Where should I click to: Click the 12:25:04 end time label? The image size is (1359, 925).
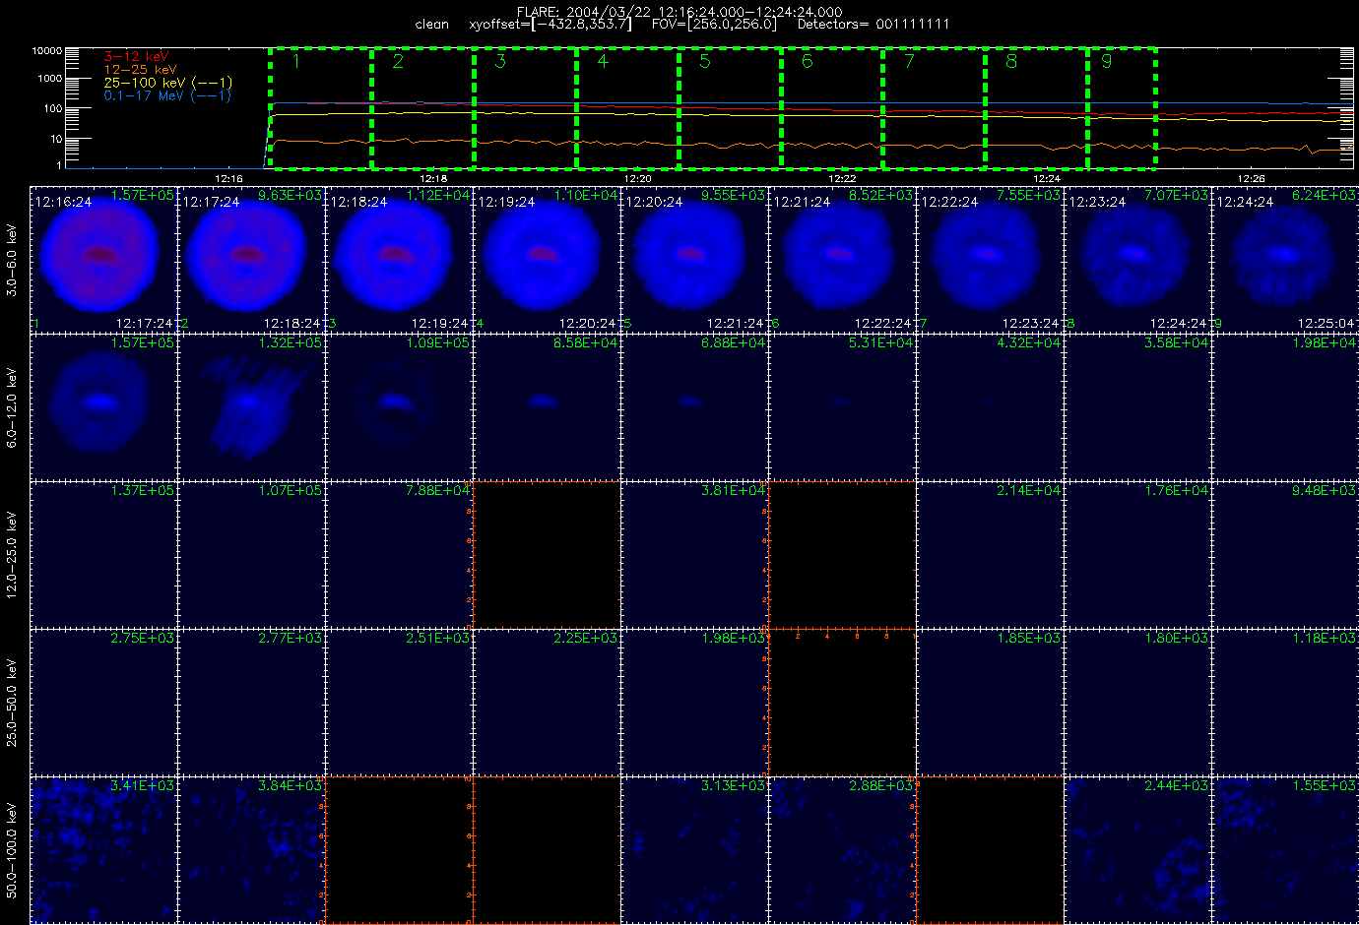point(1326,324)
